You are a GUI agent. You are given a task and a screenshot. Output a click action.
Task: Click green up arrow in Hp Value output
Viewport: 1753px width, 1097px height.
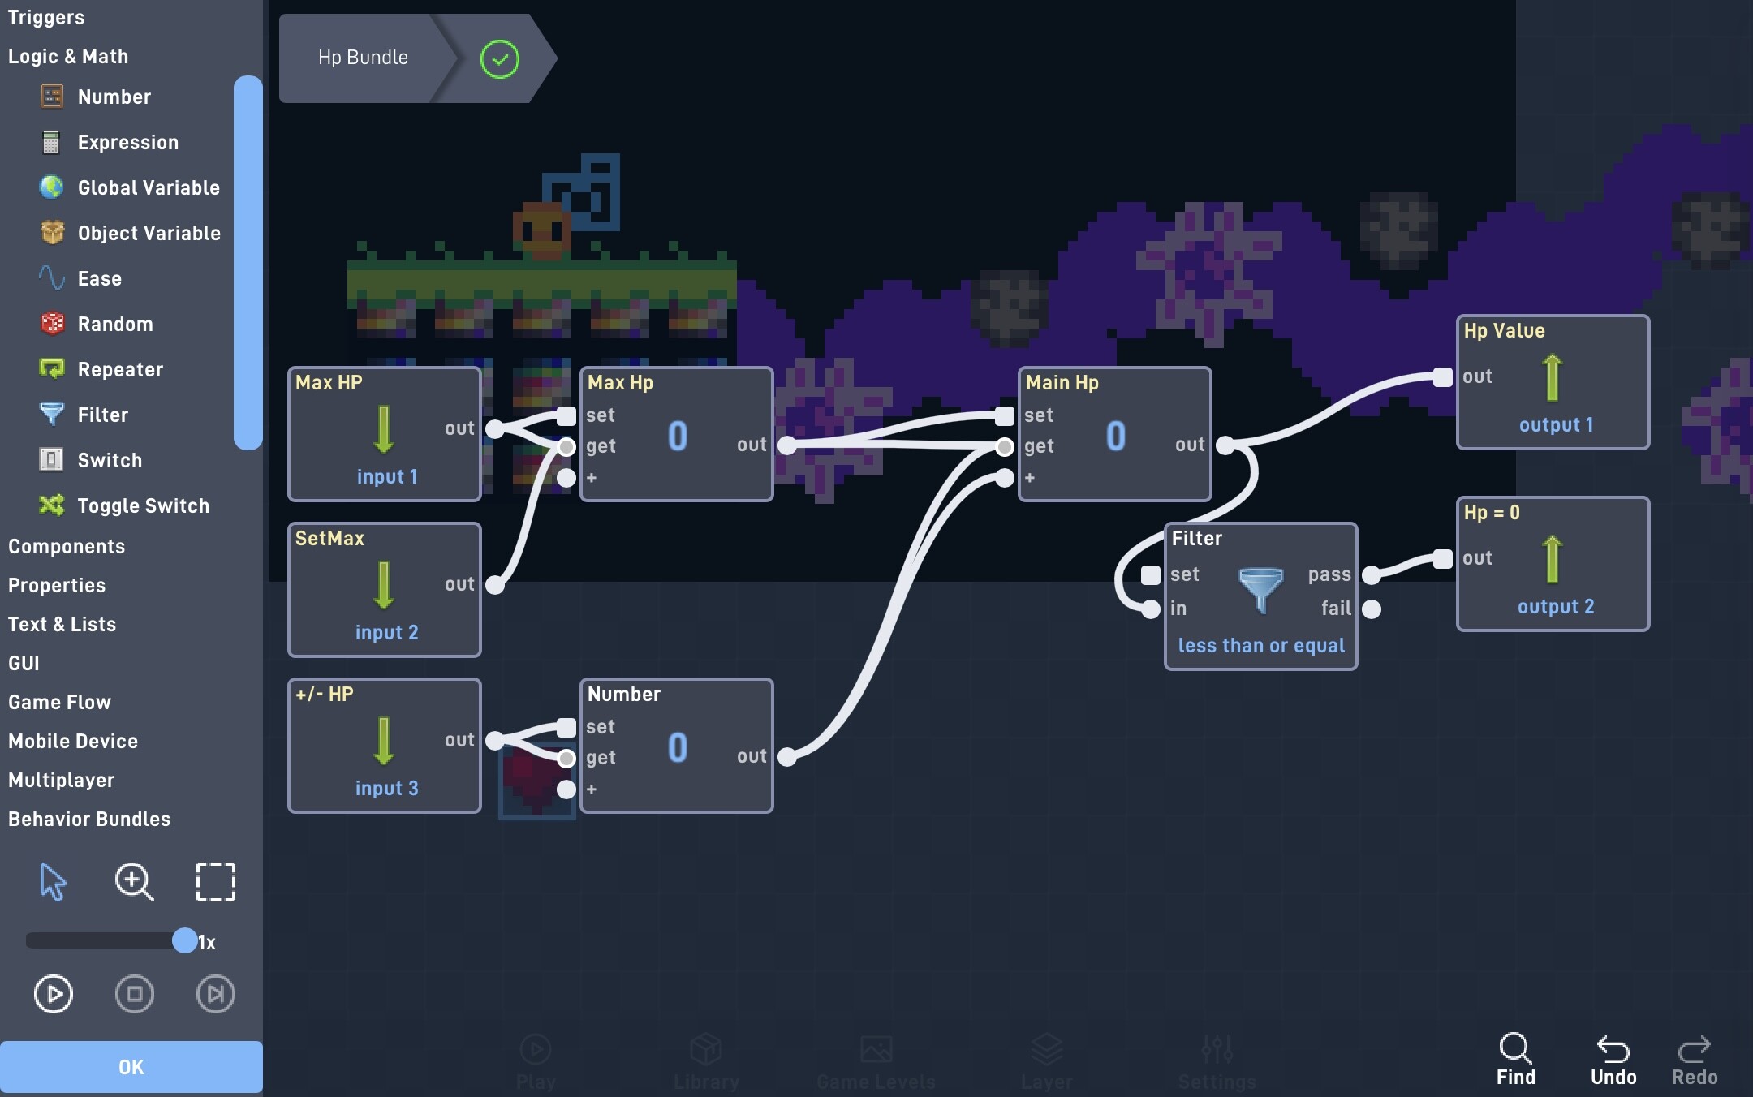click(x=1553, y=377)
